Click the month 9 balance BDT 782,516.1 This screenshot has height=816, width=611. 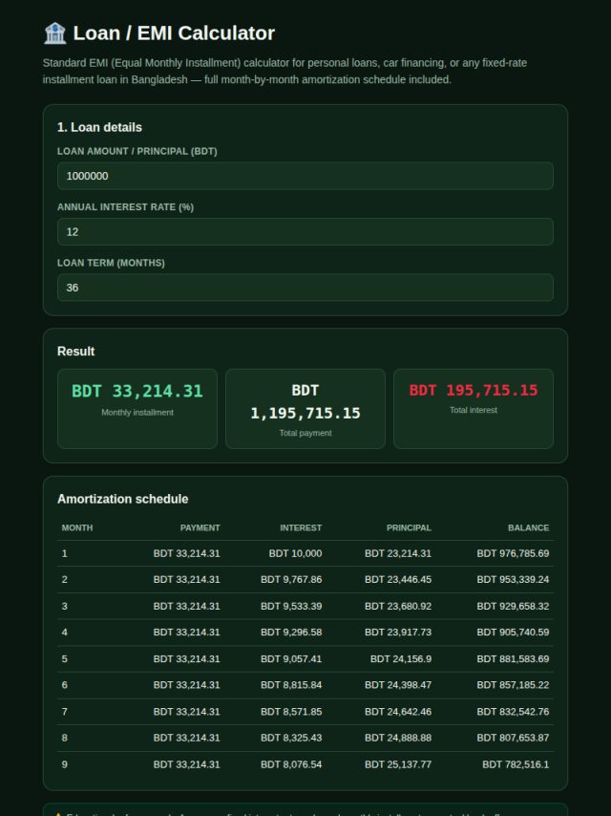pos(516,764)
